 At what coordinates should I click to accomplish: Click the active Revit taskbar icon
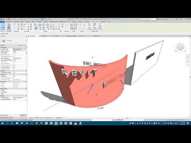(56, 123)
